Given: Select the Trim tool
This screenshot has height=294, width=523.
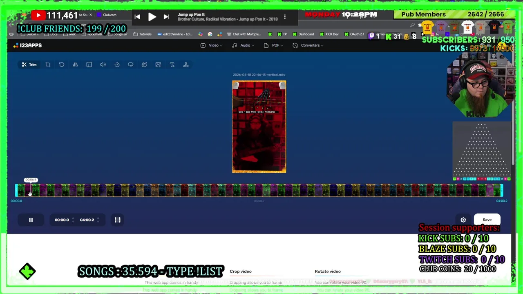Looking at the screenshot, I should (x=29, y=65).
